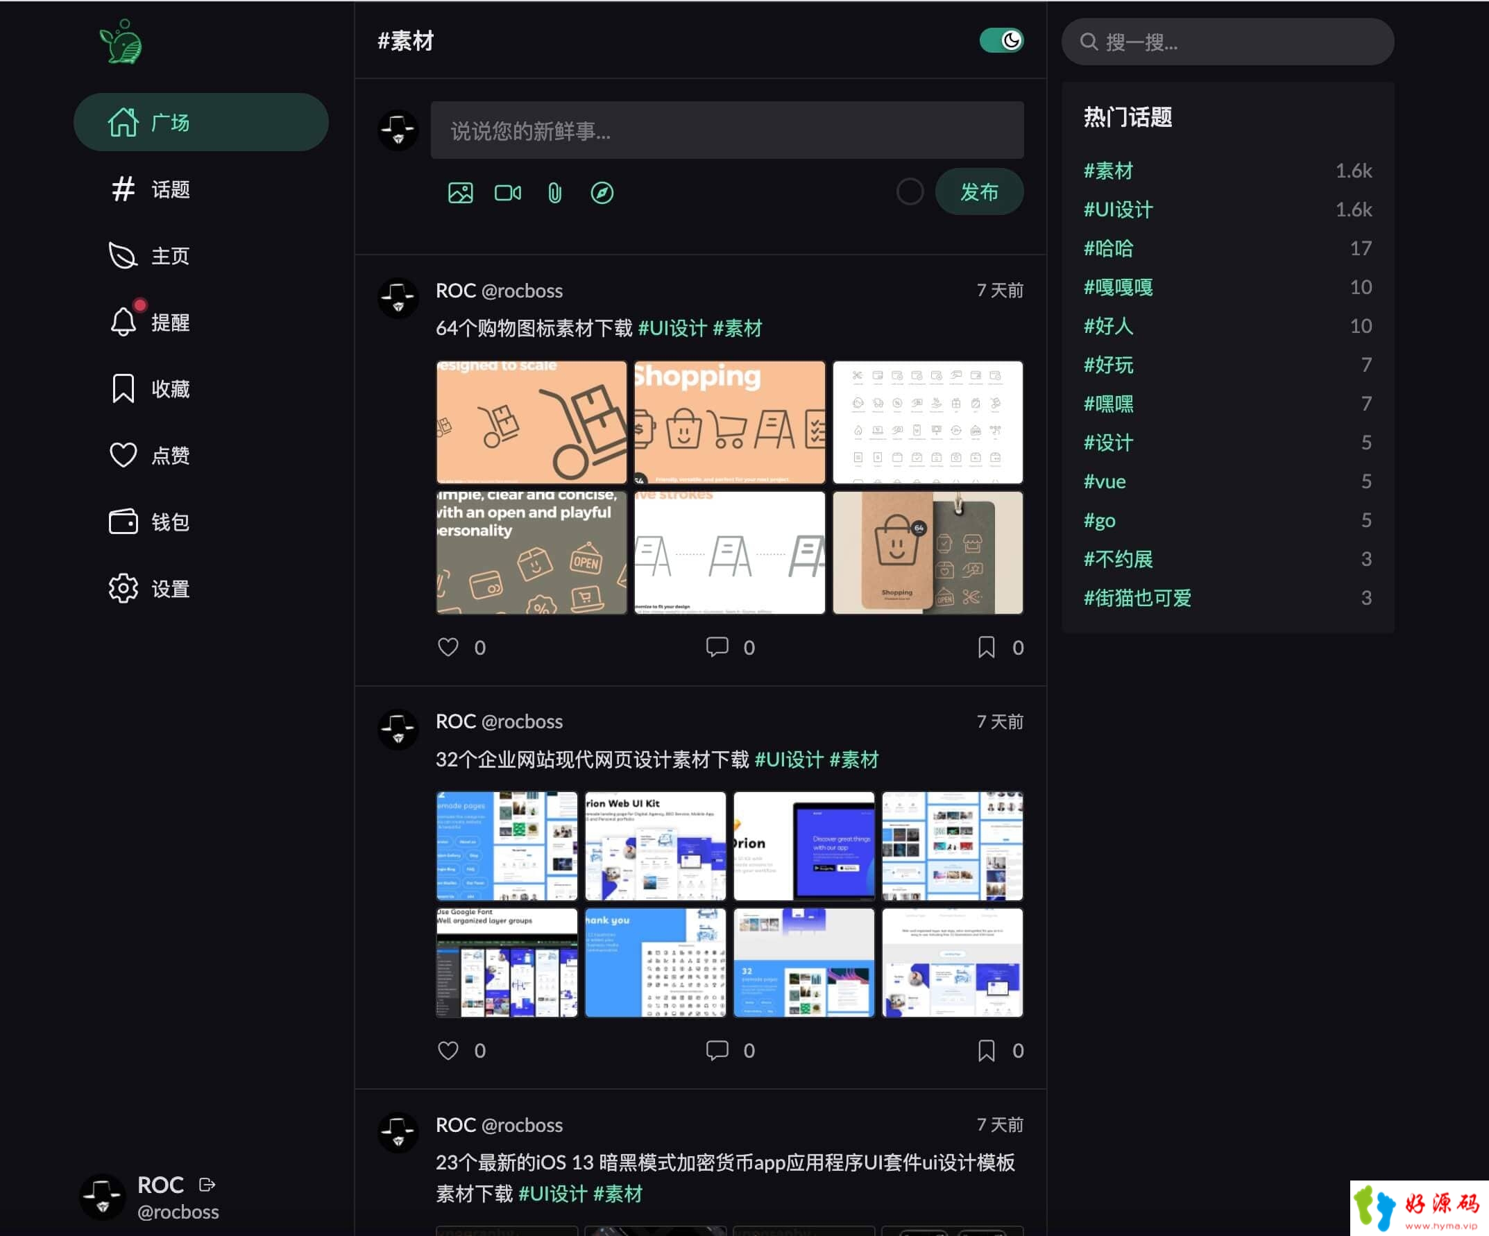Open the Shopping title thumbnail image
The image size is (1489, 1236).
coord(729,422)
